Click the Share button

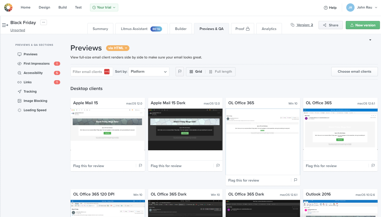(331, 25)
